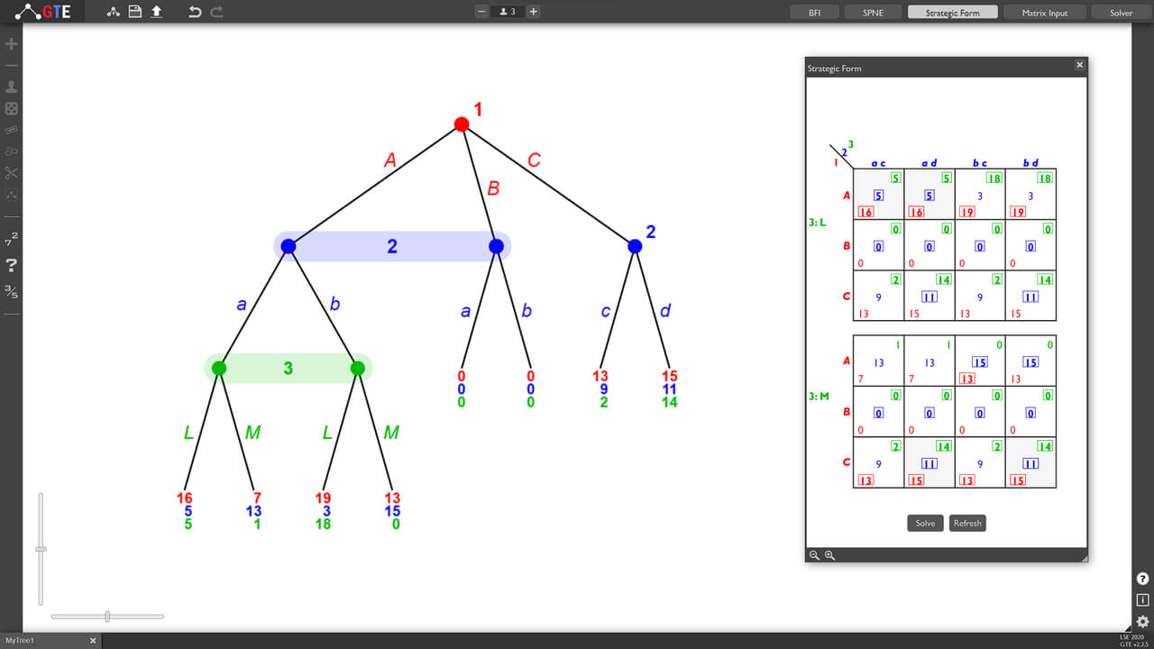Click move label C
The height and width of the screenshot is (649, 1154).
point(534,160)
